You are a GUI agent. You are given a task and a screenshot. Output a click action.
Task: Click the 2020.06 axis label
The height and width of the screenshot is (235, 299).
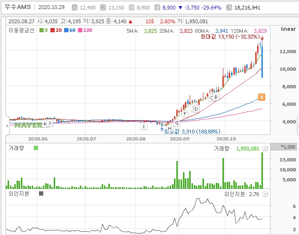click(38, 139)
